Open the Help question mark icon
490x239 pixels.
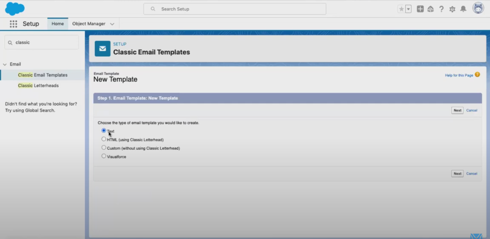pyautogui.click(x=441, y=9)
